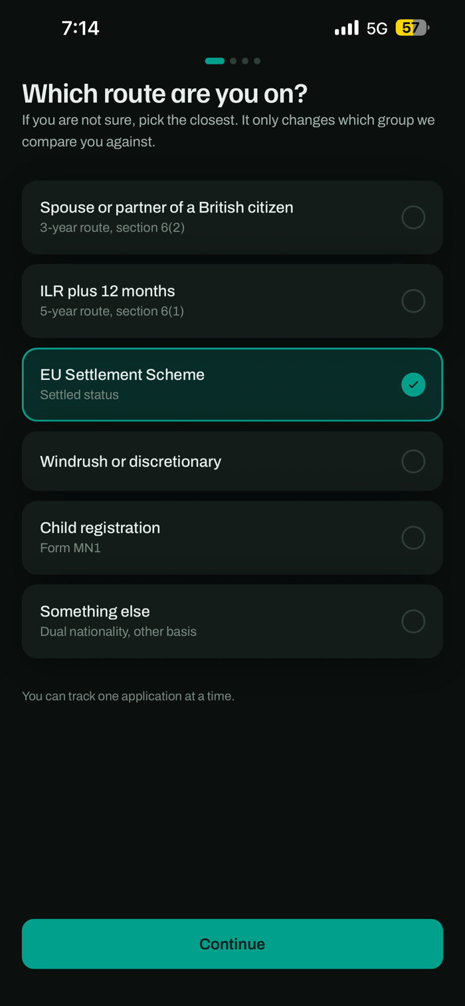Pick the 'Something else' option title
This screenshot has height=1006, width=465.
(95, 611)
